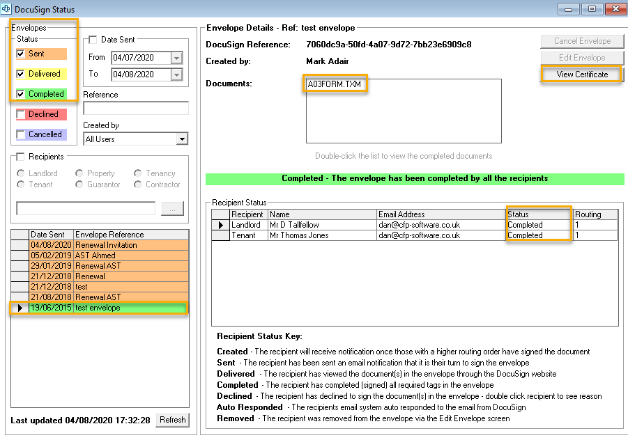Click the Routing column header
The width and height of the screenshot is (628, 440).
(595, 214)
